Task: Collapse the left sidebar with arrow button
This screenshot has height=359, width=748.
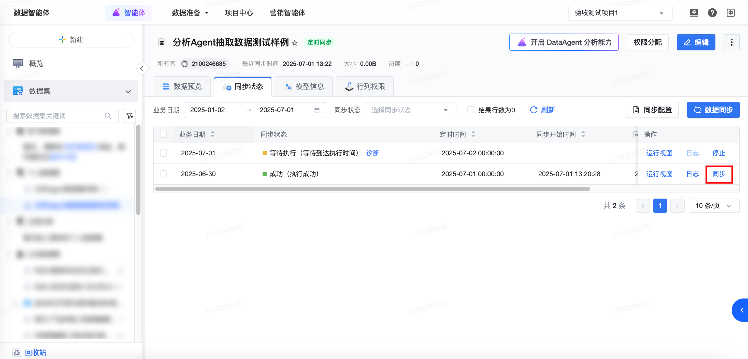Action: [x=142, y=69]
